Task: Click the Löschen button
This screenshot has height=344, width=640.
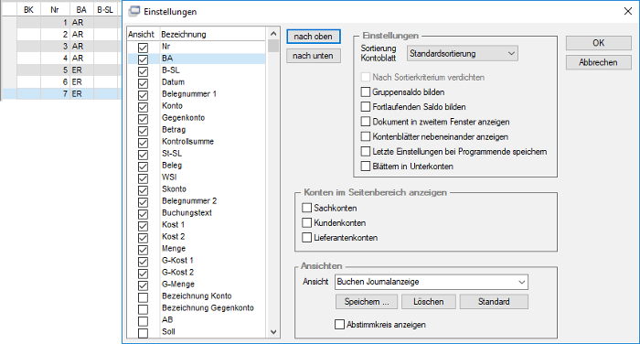Action: (x=429, y=302)
